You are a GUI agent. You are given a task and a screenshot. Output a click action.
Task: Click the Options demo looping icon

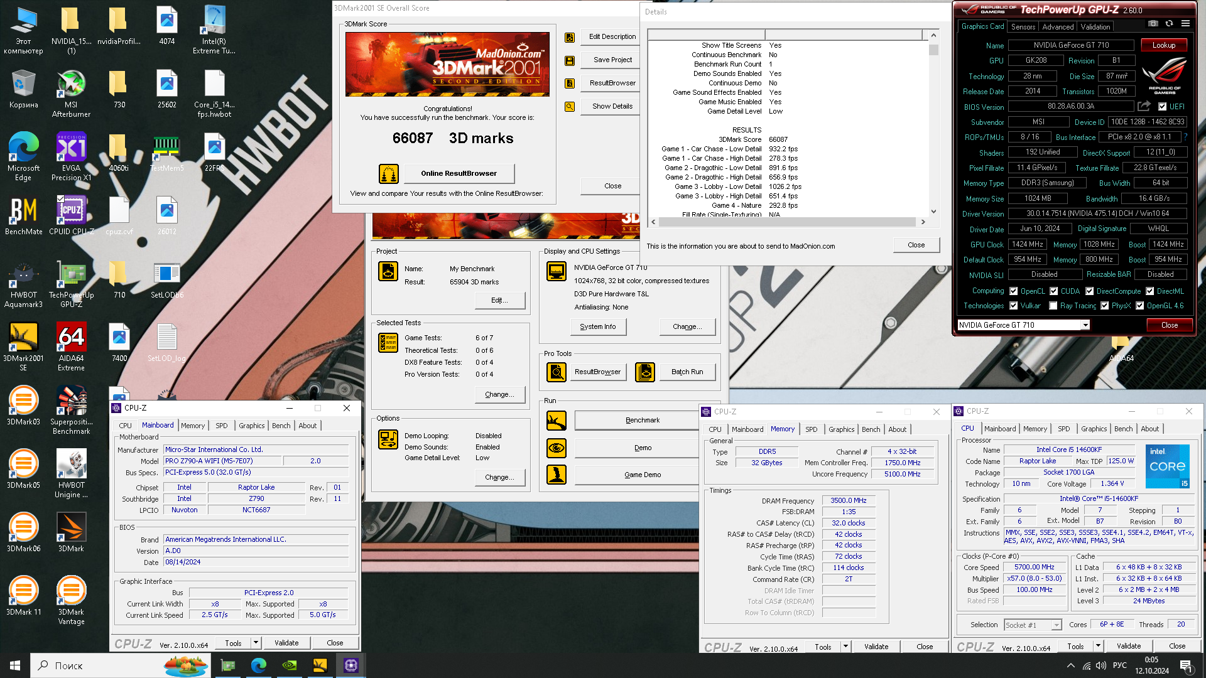388,439
